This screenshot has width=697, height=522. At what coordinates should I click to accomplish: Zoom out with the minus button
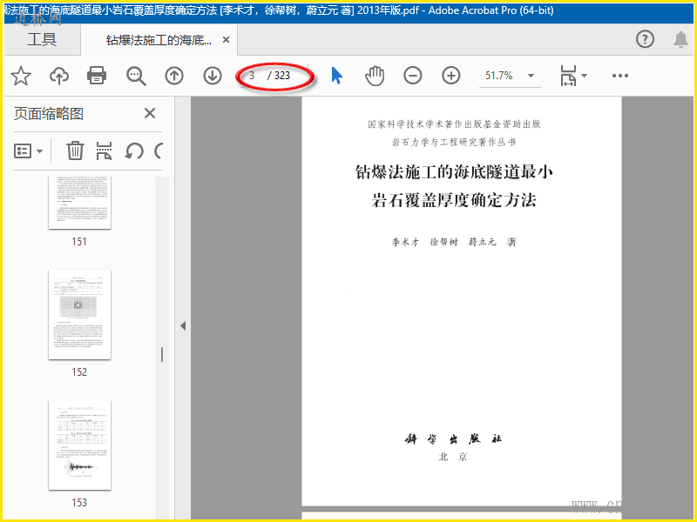point(412,76)
